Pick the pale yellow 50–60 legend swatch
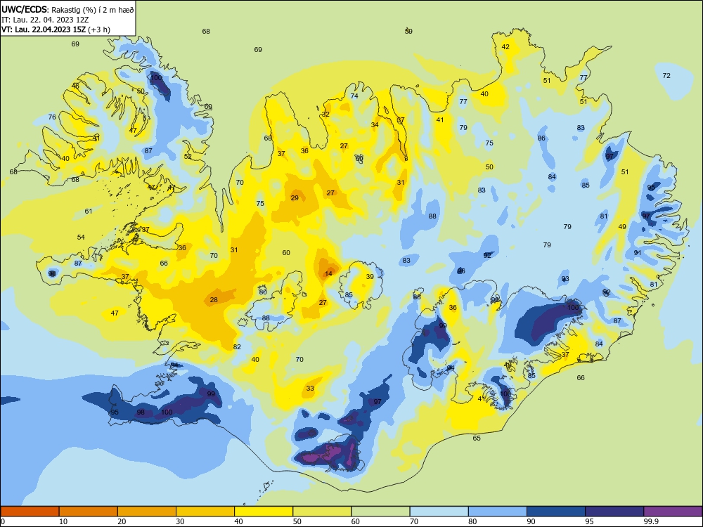This screenshot has height=527, width=703. point(322,512)
